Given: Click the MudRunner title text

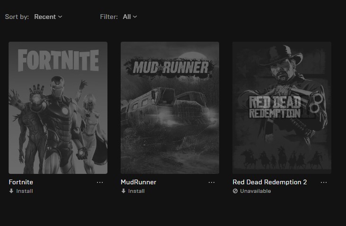Looking at the screenshot, I should [138, 182].
